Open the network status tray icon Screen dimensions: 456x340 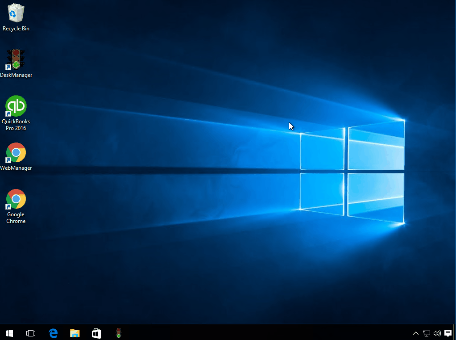[x=427, y=333]
